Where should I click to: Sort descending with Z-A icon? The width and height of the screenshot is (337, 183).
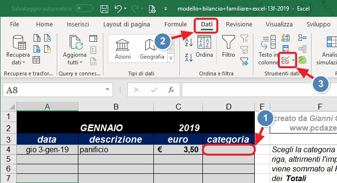(188, 58)
